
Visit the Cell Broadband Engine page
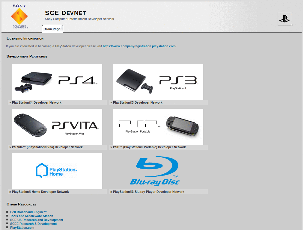(28, 212)
